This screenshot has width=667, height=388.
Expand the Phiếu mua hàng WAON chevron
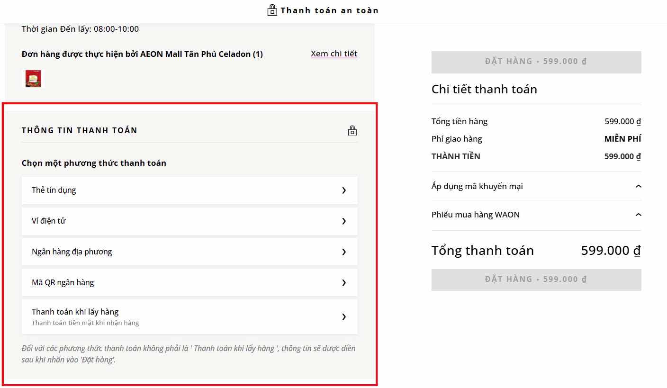tap(638, 215)
